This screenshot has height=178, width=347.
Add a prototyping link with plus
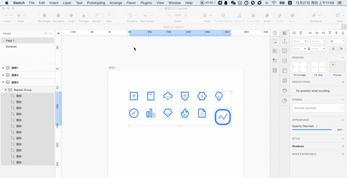point(343,82)
